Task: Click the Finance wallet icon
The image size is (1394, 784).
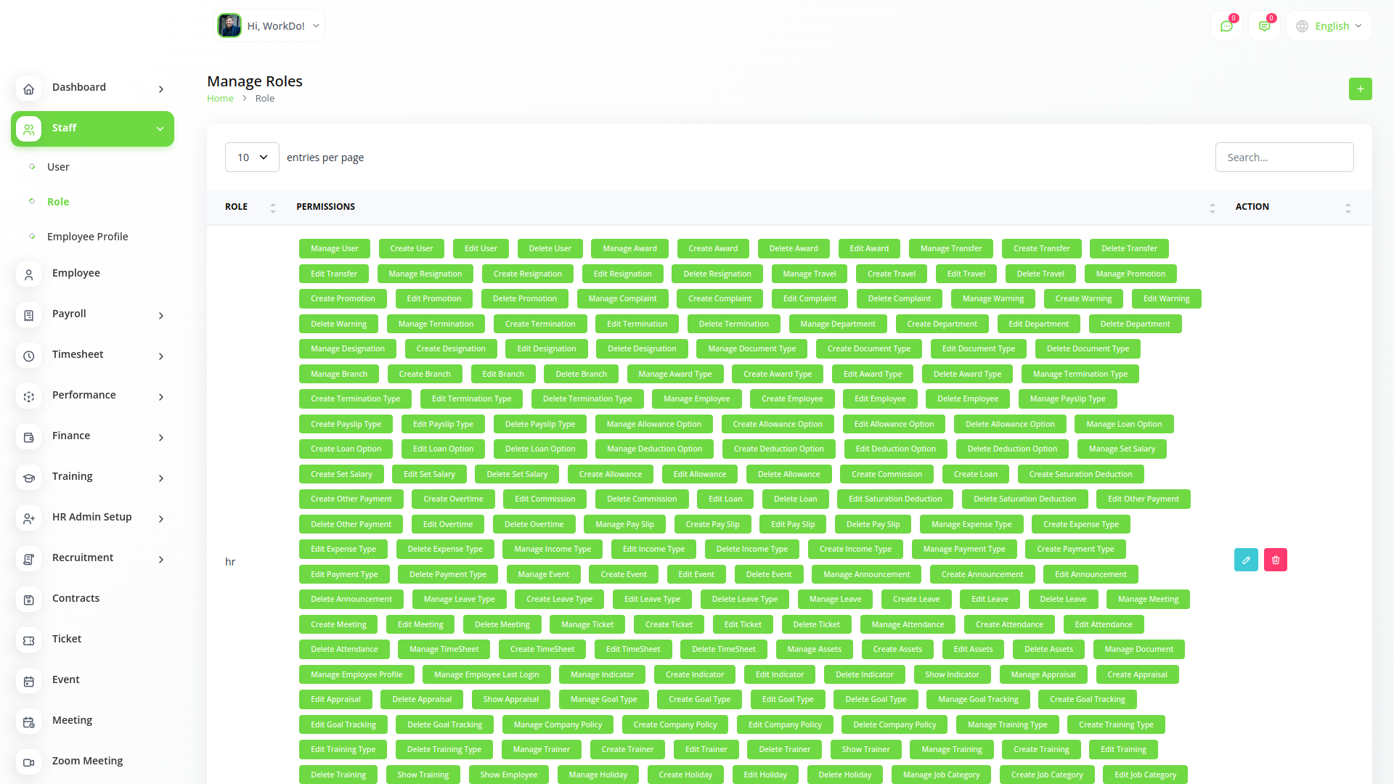Action: (28, 437)
